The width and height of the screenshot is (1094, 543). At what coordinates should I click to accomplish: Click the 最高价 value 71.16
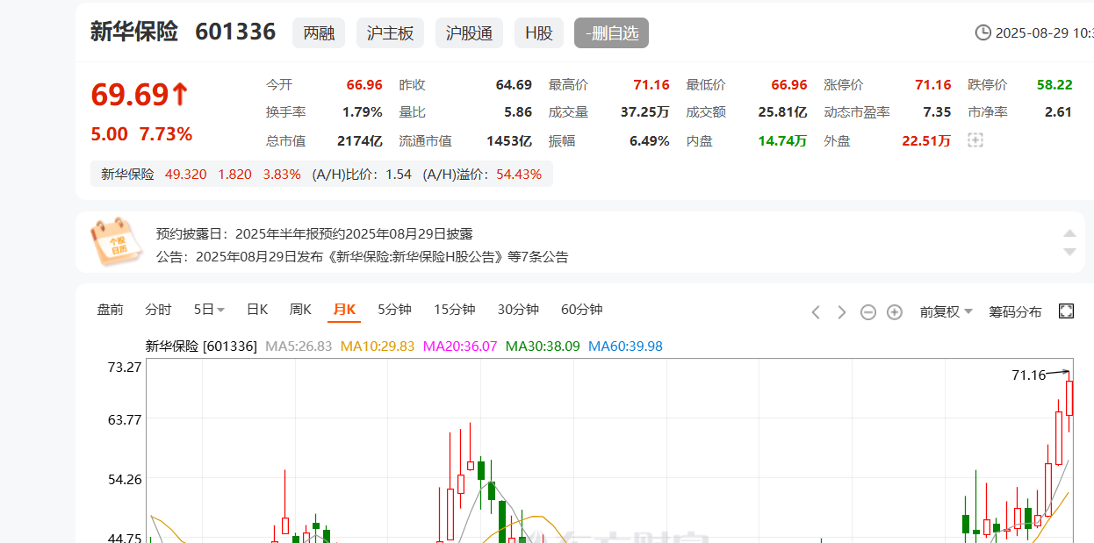coord(651,85)
